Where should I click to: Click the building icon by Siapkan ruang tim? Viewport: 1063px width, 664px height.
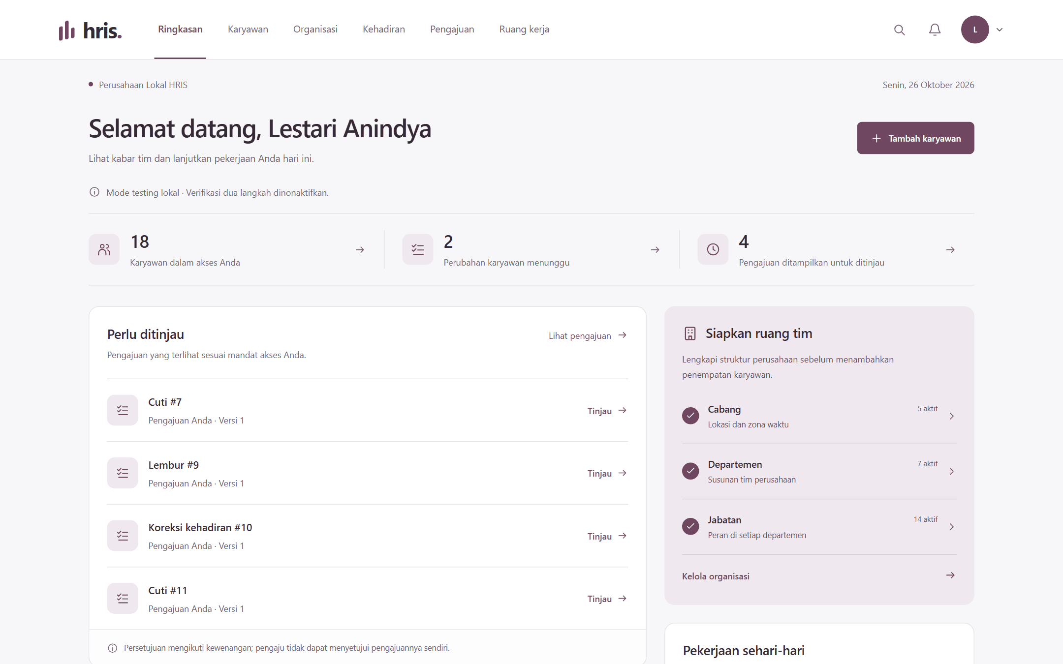click(x=690, y=333)
